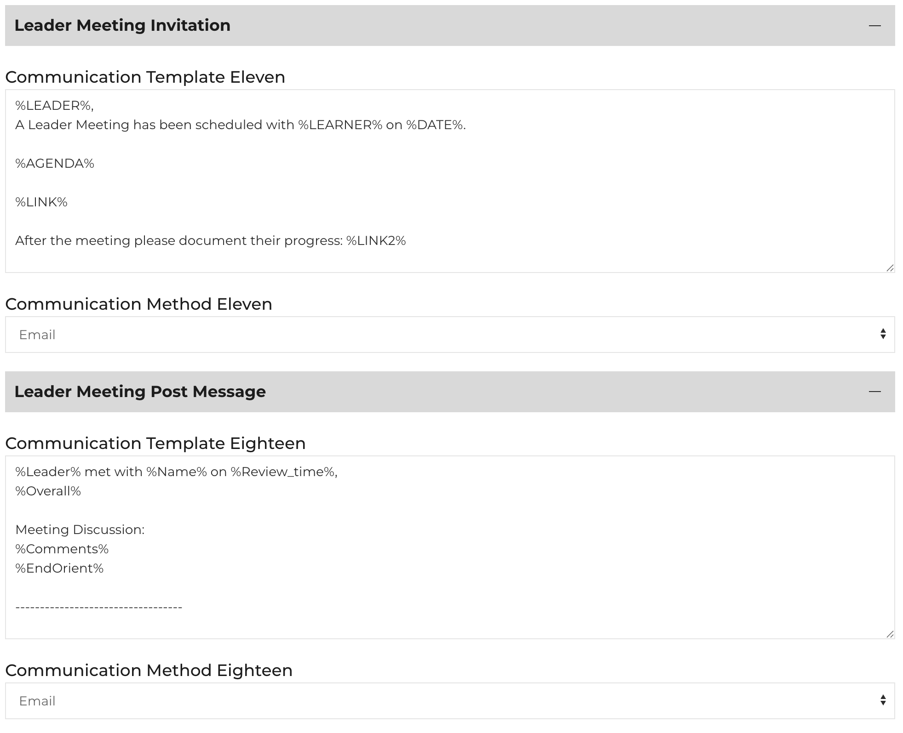Place cursor on the %Comments% line
Image resolution: width=903 pixels, height=733 pixels.
coord(62,549)
